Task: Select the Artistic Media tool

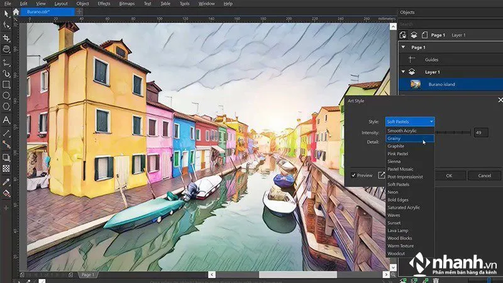Action: 6,74
